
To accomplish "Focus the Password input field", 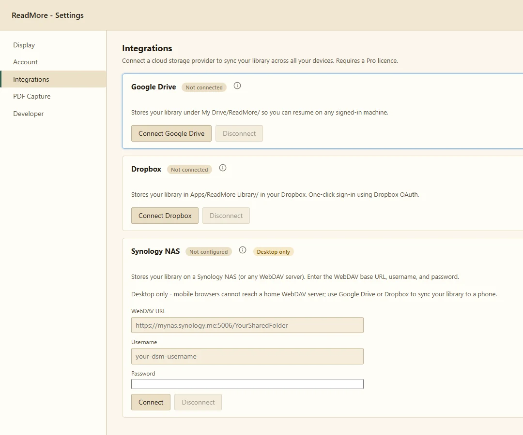I will coord(247,384).
